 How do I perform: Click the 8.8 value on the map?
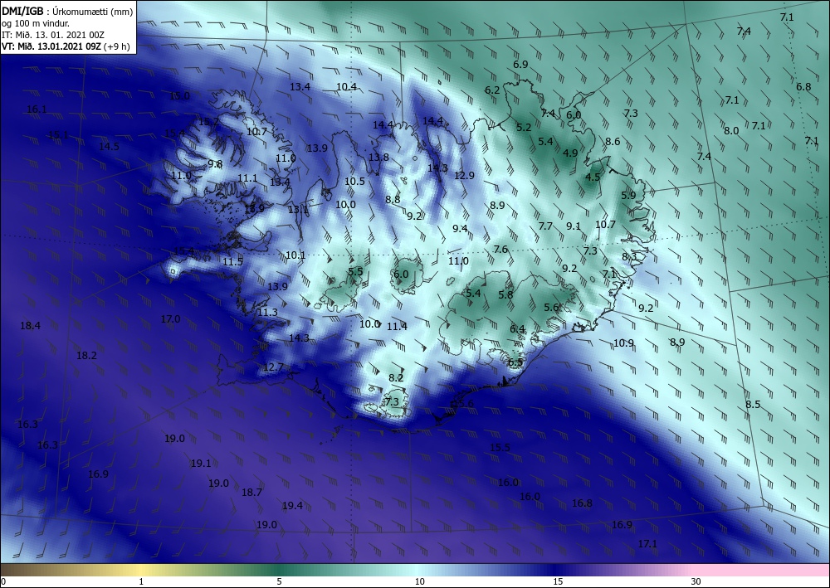[x=393, y=200]
